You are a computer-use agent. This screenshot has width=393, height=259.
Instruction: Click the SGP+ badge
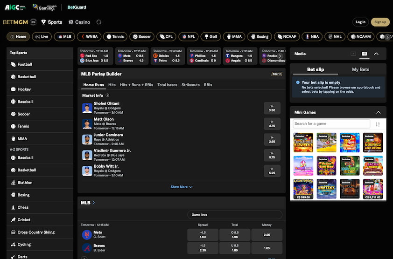point(277,74)
